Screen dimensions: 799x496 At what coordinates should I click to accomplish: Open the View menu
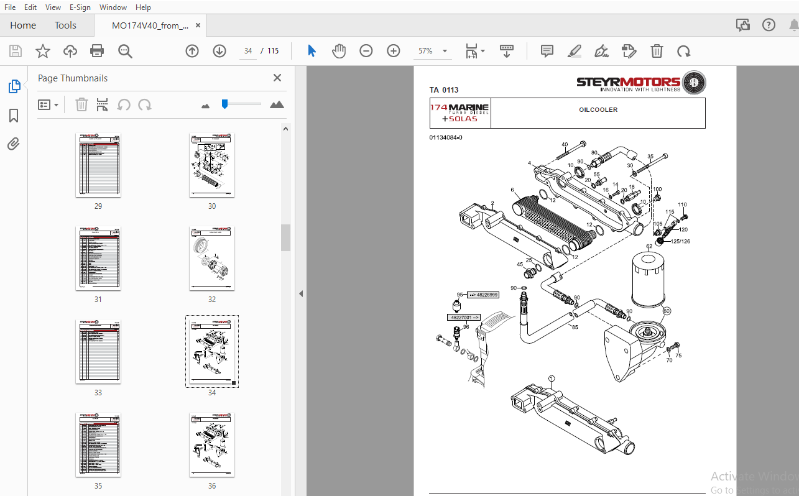coord(53,7)
